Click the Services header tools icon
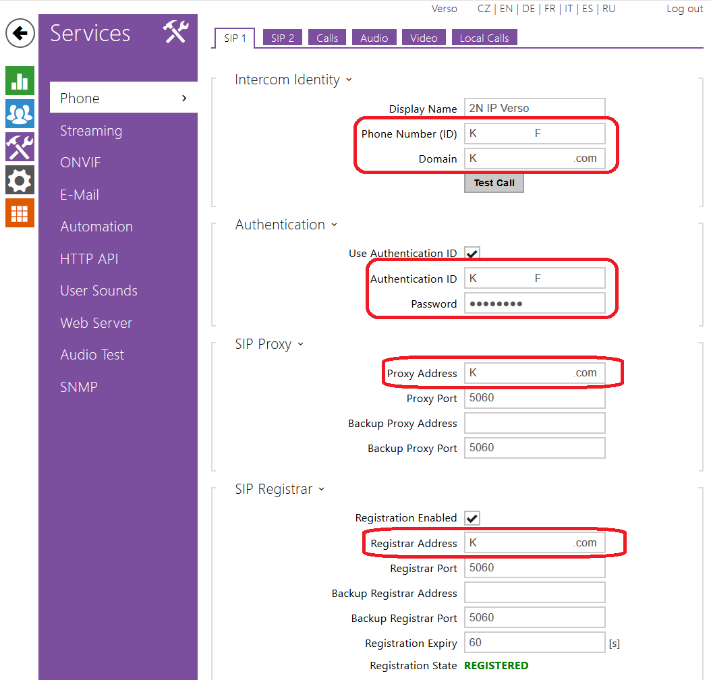Viewport: 711px width, 680px height. pos(175,32)
